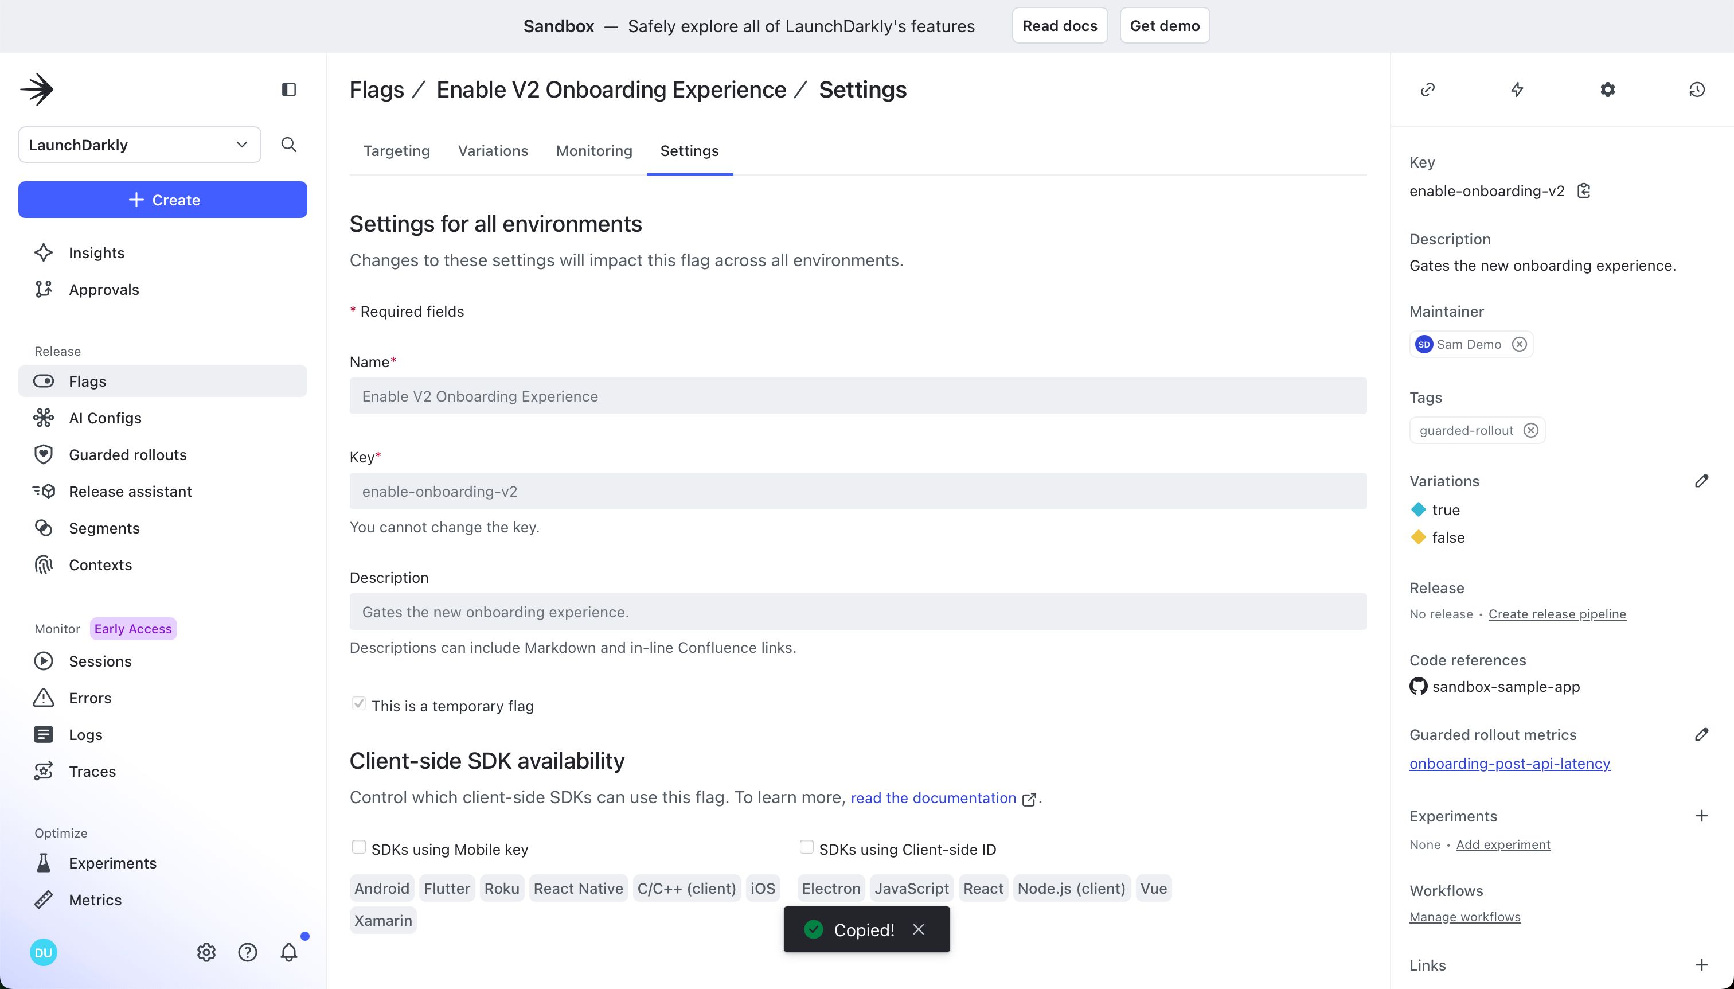
Task: Select the Settings tab
Action: (690, 151)
